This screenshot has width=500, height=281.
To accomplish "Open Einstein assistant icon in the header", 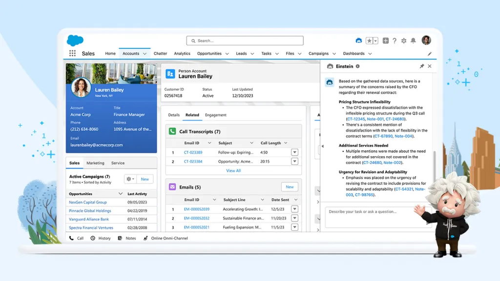I will [359, 40].
